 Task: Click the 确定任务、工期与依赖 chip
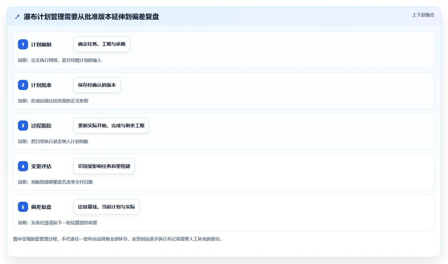click(102, 44)
